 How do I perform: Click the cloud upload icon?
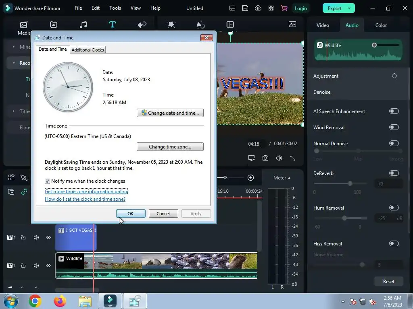pyautogui.click(x=258, y=8)
